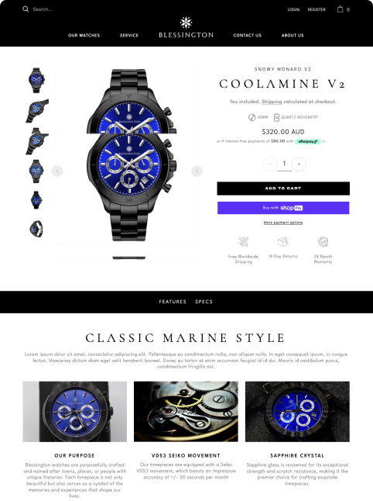Image resolution: width=373 pixels, height=501 pixels.
Task: Click the Blessington snowflake logo
Action: point(186,22)
